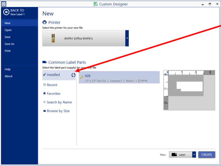221x166 pixels.
Task: Click the Back arrow circle icon
Action: pos(6,12)
